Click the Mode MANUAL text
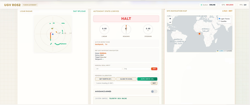Screen dimensions: 250x105 pyautogui.click(x=101, y=53)
